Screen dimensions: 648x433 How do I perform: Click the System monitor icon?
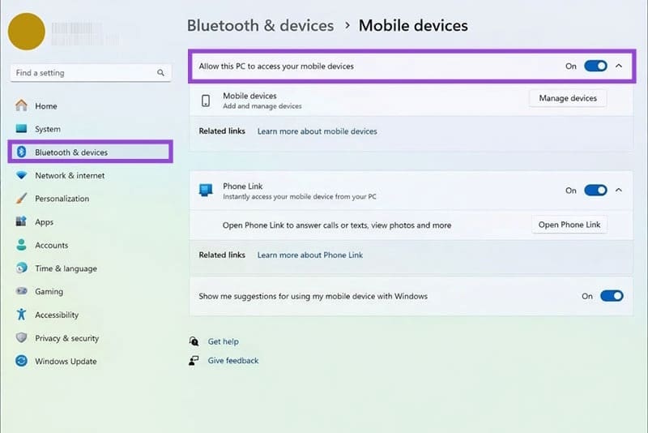[21, 129]
